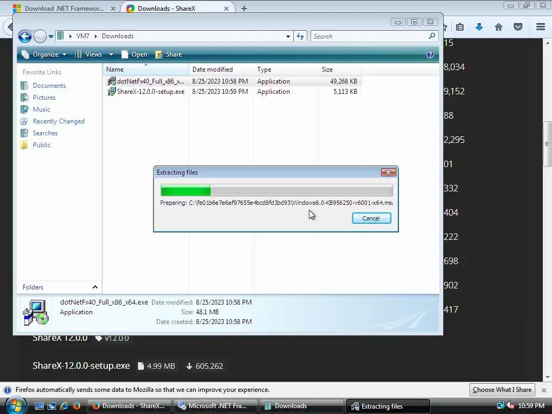This screenshot has height=414, width=552.
Task: Open the recent pages dropdown arrow
Action: (x=51, y=36)
